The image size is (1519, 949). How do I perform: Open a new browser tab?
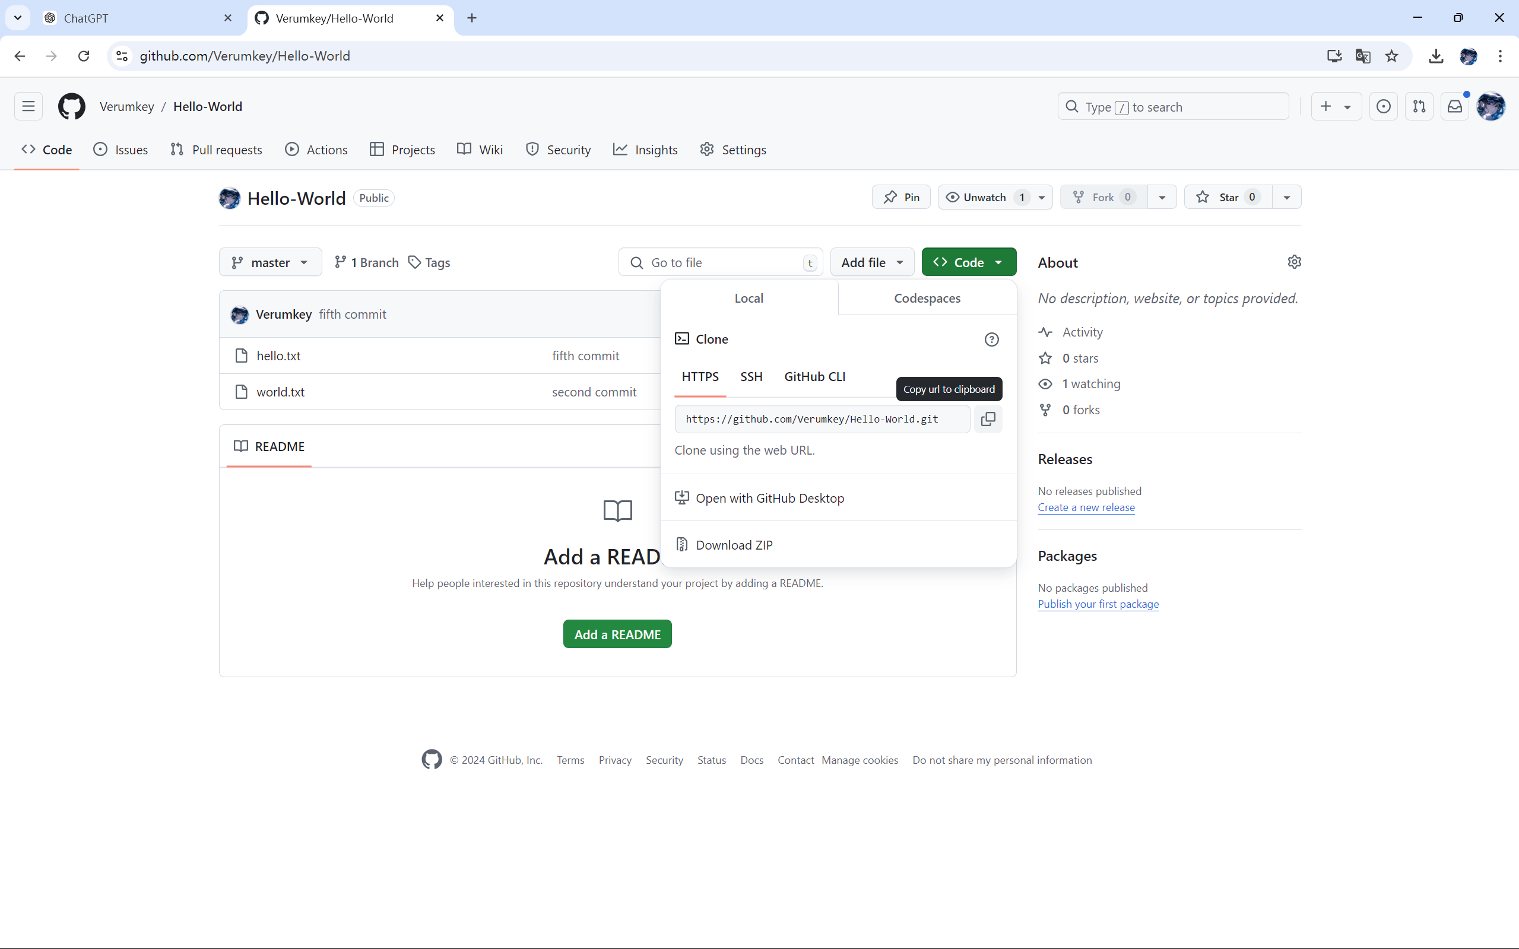(x=472, y=18)
